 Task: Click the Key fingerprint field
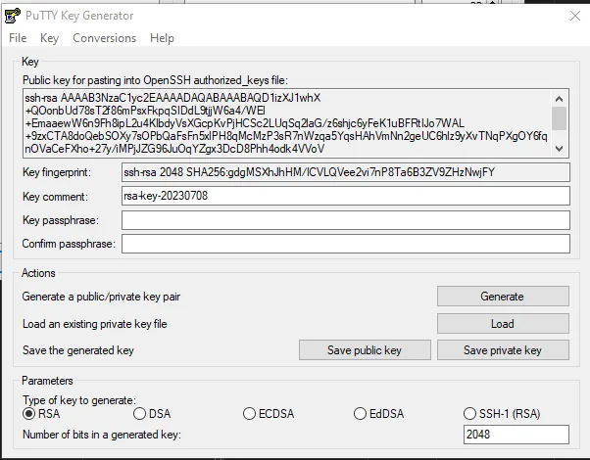coord(345,172)
